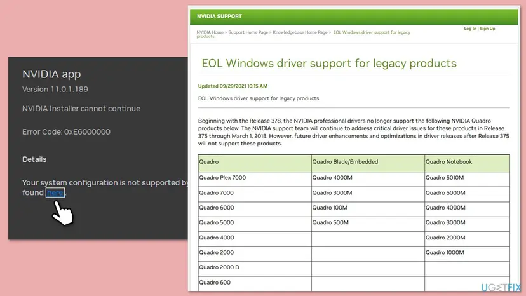
Task: Select the 'Quadro 2000M' cell
Action: tap(467, 239)
